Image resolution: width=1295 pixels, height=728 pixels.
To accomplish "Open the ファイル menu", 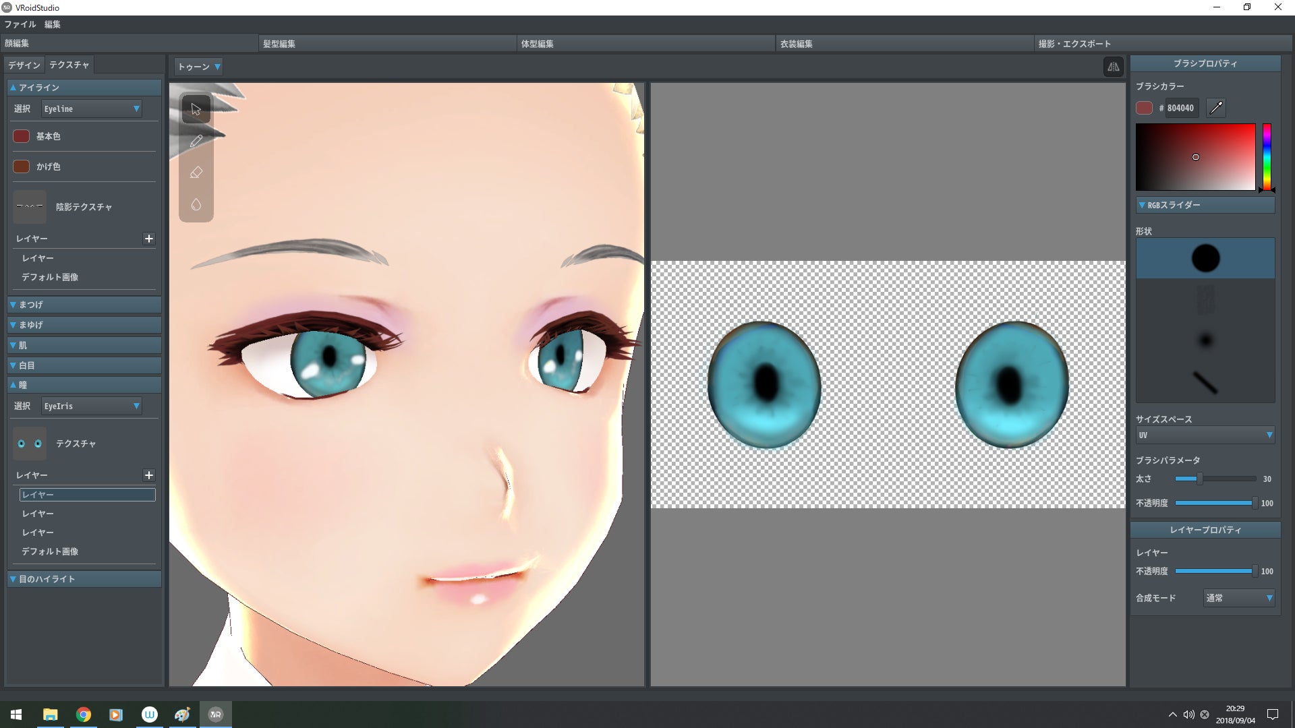I will pos(20,24).
